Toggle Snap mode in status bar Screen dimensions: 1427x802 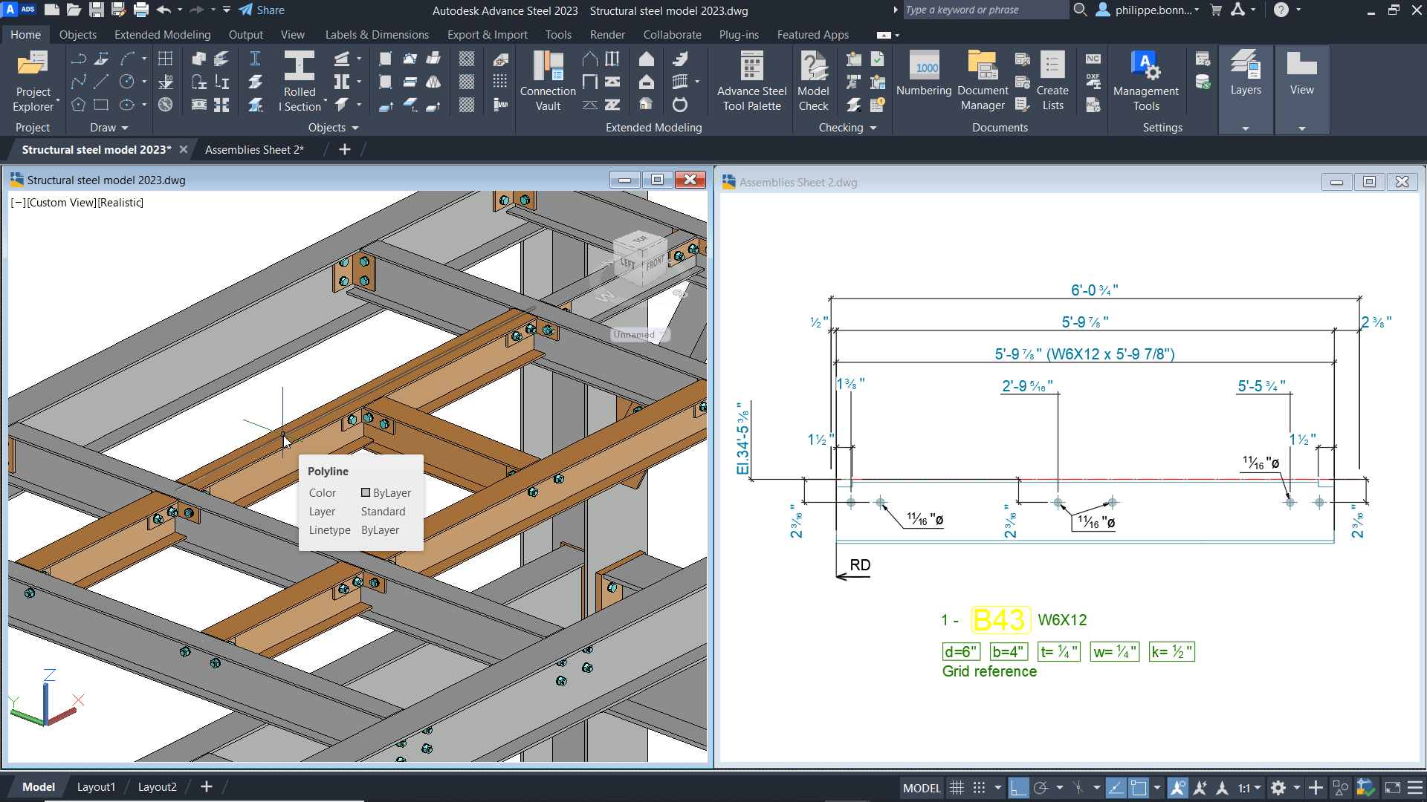(980, 788)
